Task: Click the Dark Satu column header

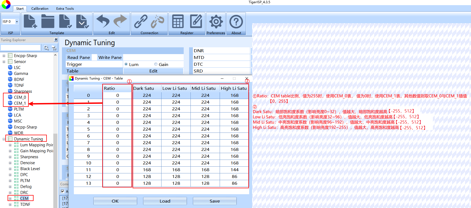Action: (x=147, y=88)
